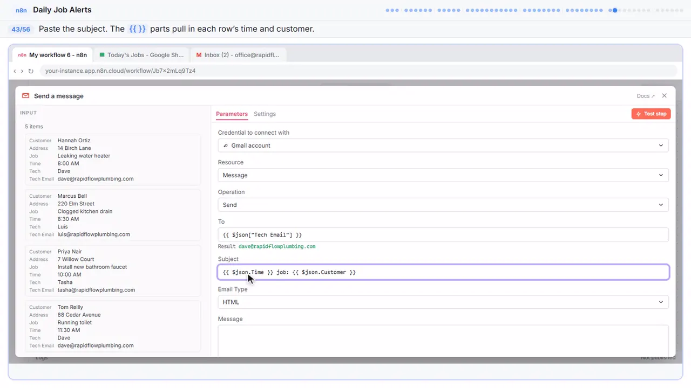Viewport: 691px width, 388px height.
Task: Click the Install new bathroom faucet job
Action: click(92, 267)
